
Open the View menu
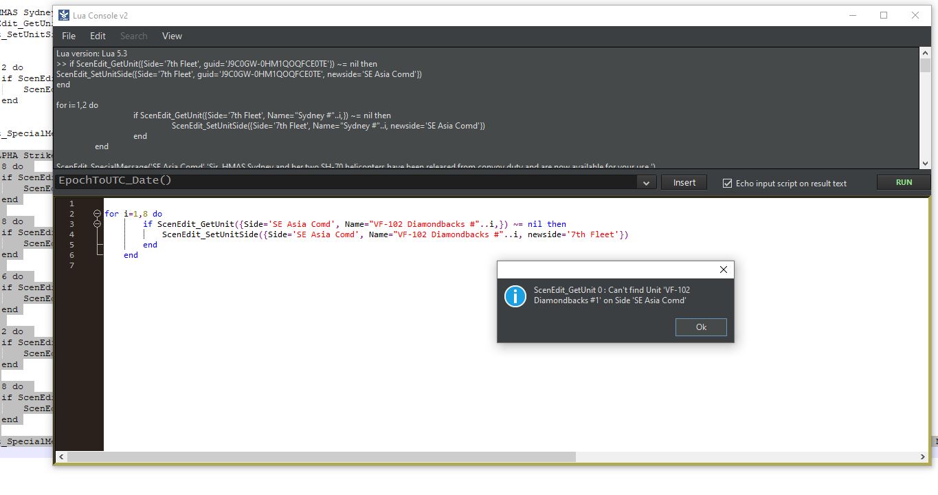point(172,36)
